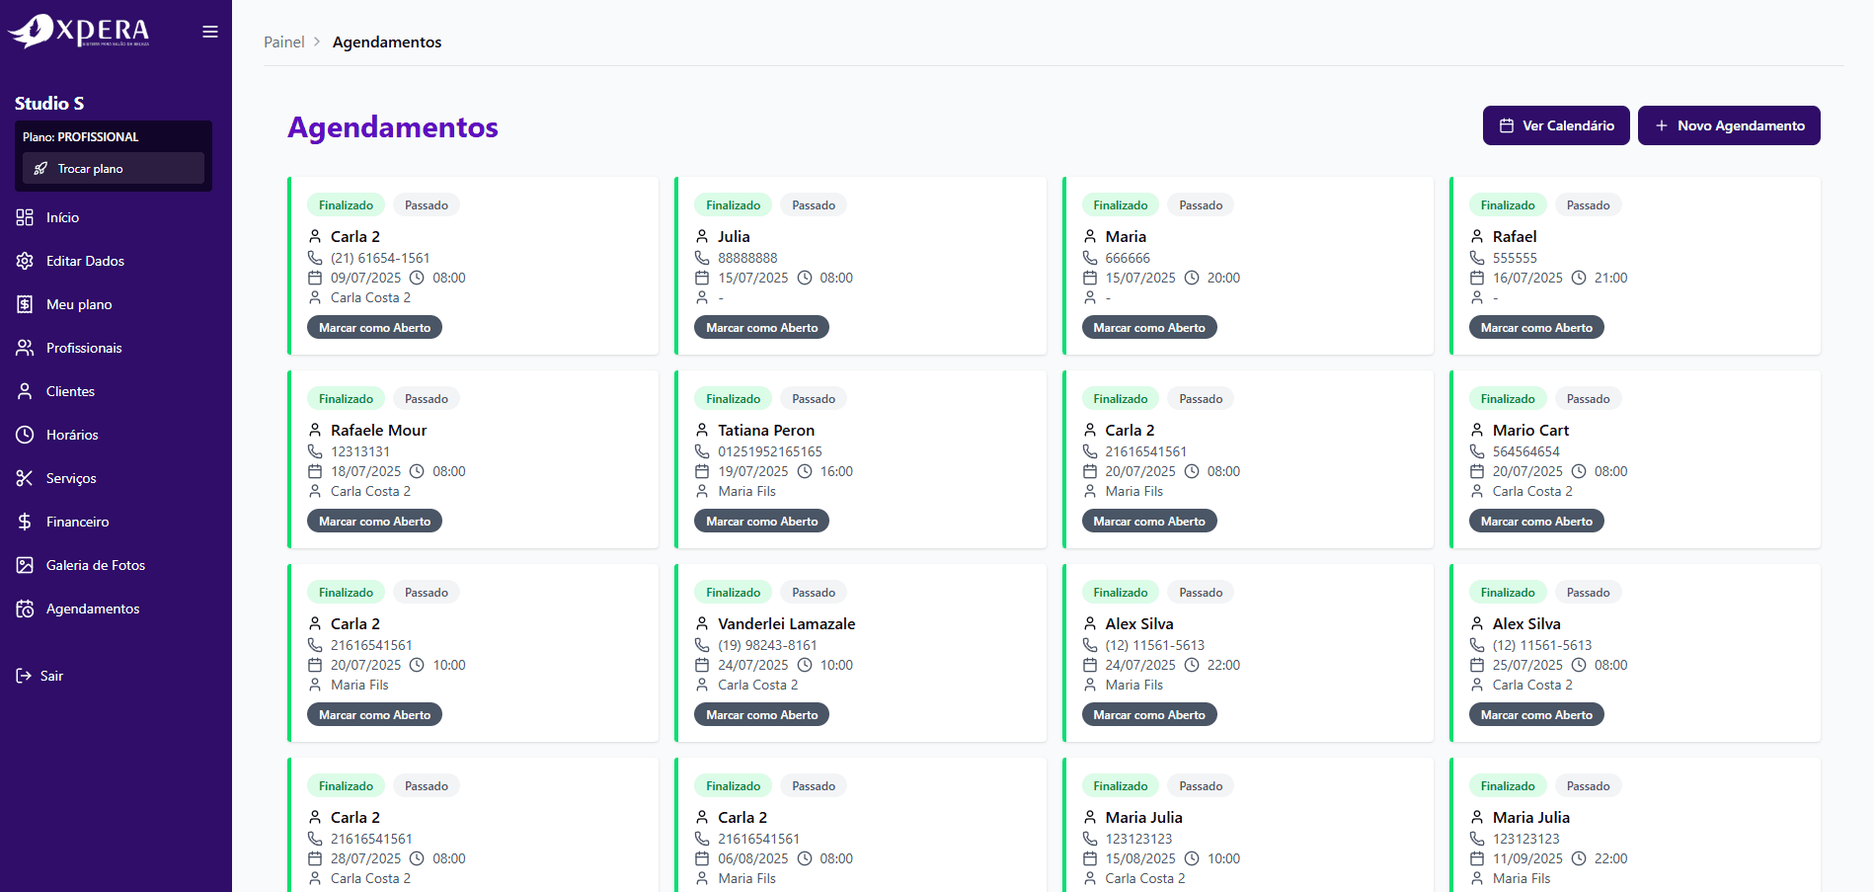Viewport: 1874px width, 892px height.
Task: Click the rocket icon in Trocar plano
Action: click(x=40, y=169)
